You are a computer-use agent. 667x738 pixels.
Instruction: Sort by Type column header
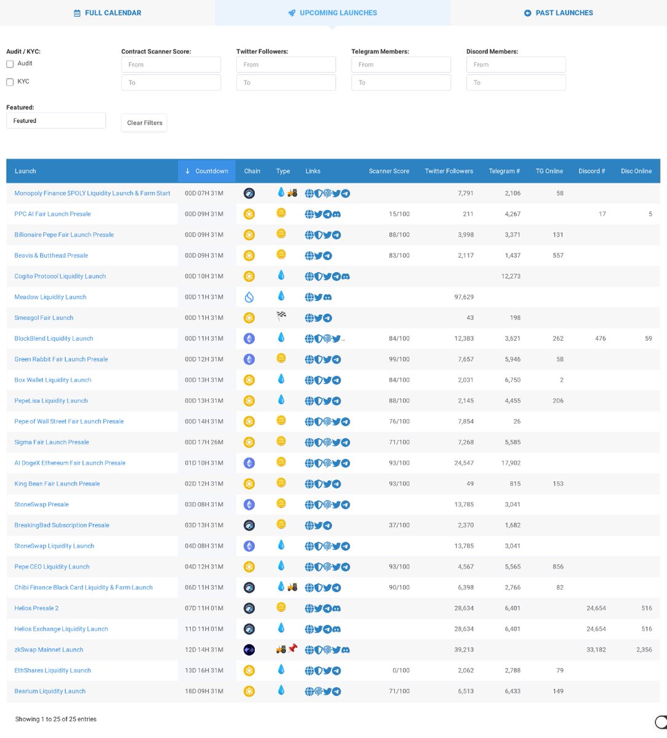(283, 171)
